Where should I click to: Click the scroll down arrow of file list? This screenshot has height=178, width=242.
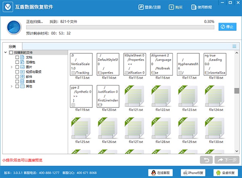click(x=237, y=151)
